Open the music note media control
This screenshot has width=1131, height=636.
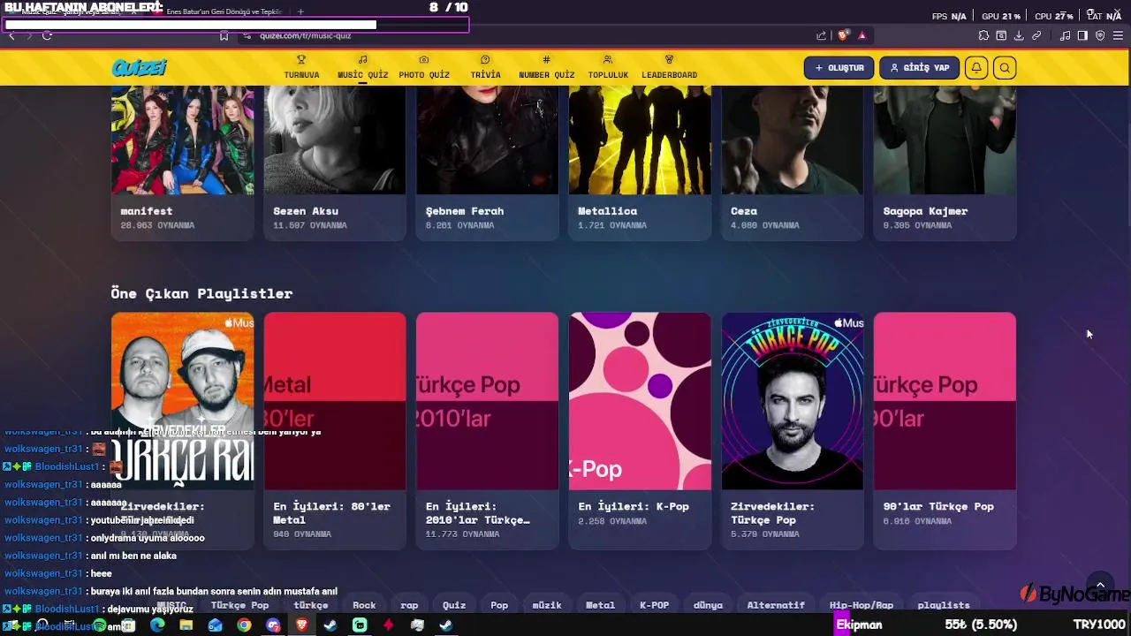click(x=1065, y=35)
